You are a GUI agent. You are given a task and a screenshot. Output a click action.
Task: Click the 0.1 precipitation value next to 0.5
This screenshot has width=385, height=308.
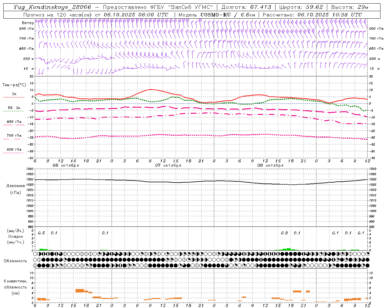click(54, 233)
